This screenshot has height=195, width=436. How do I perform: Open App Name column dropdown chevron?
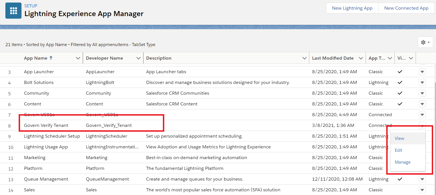[78, 58]
